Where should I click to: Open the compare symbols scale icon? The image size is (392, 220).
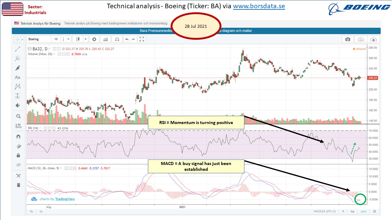117,39
